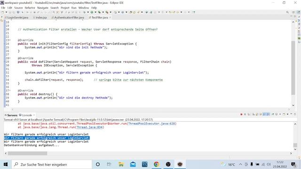Viewport: 301px width, 169px height.
Task: Expand the Run launch dropdown arrow
Action: click(95, 12)
